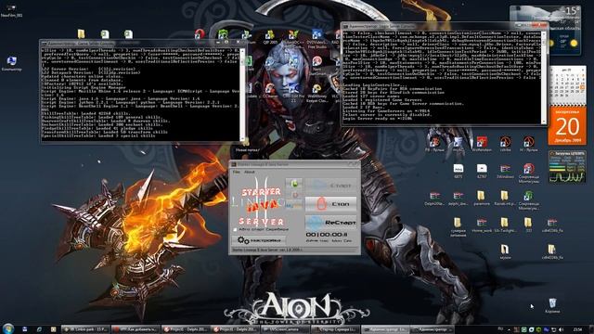Open the green Сокровища Монтесумы shortcut
The width and height of the screenshot is (594, 334).
(529, 200)
